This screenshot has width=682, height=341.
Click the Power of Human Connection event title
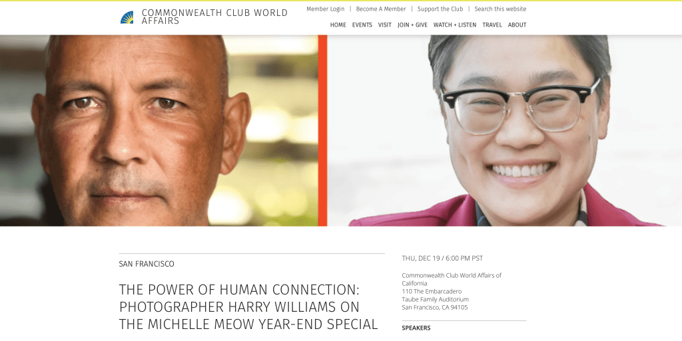tap(248, 306)
